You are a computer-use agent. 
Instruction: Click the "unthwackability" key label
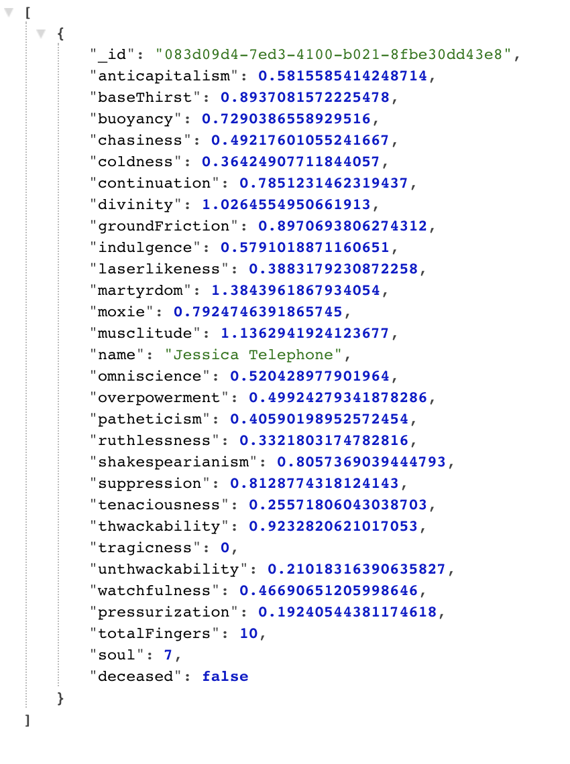click(x=169, y=568)
